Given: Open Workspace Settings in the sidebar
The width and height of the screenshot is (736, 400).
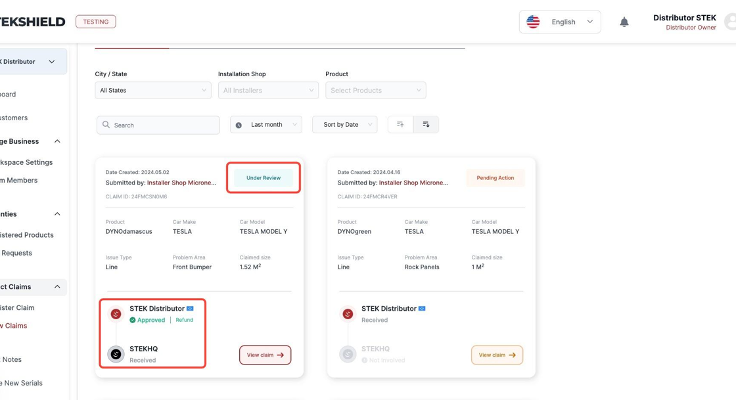Looking at the screenshot, I should coord(27,162).
